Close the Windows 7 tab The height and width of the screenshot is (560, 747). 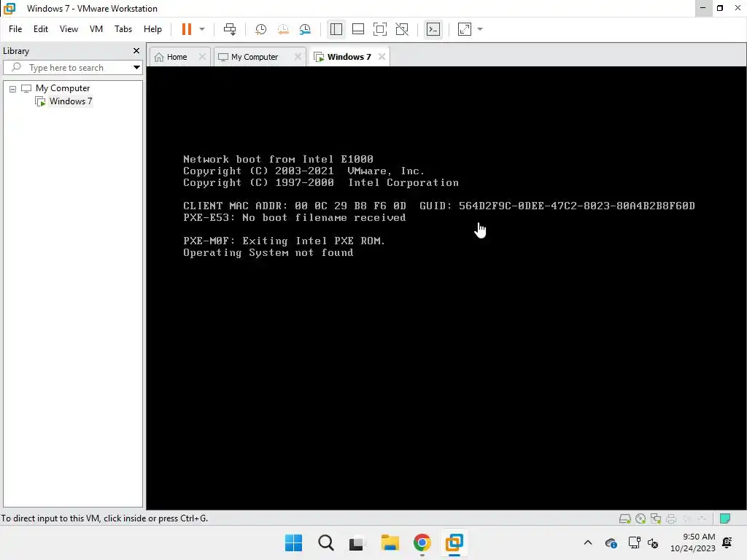[x=382, y=57]
